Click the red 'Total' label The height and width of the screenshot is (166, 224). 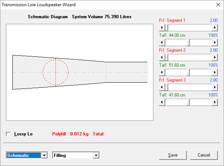(x=98, y=134)
